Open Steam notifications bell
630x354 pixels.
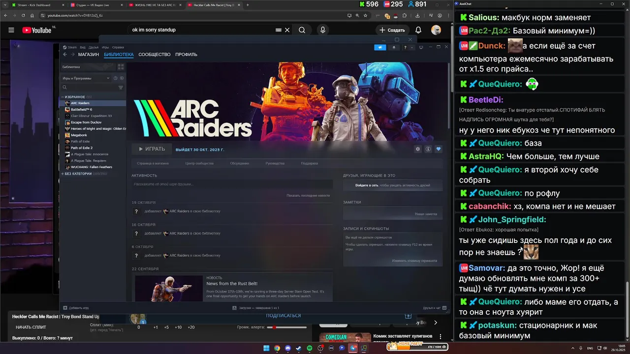tap(394, 48)
